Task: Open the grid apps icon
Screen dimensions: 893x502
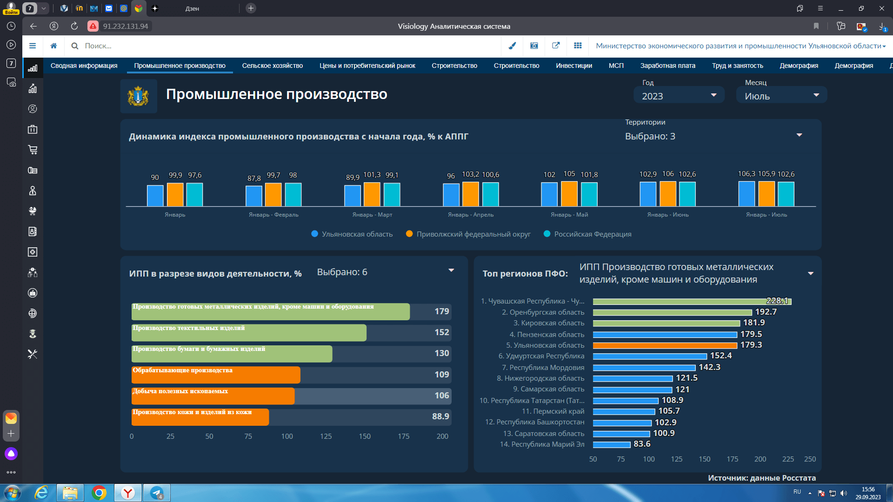Action: (578, 46)
